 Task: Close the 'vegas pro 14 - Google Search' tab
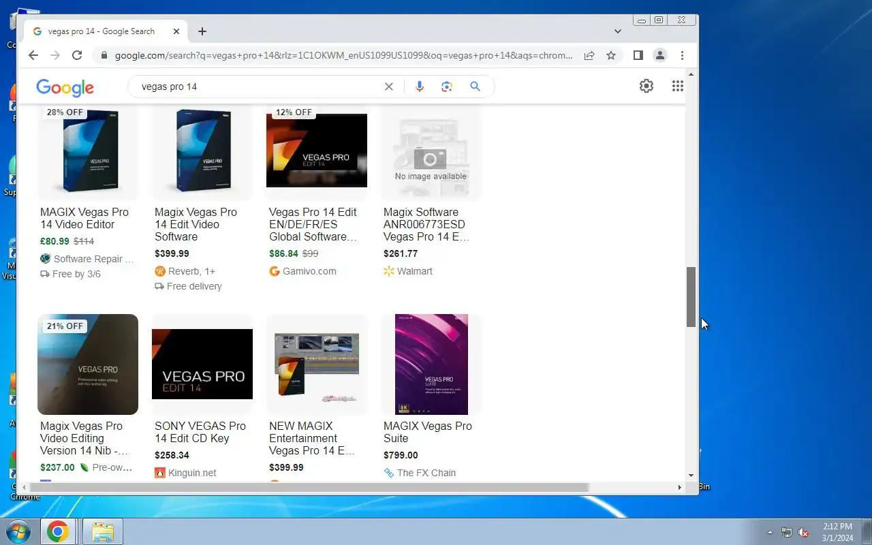tap(176, 31)
